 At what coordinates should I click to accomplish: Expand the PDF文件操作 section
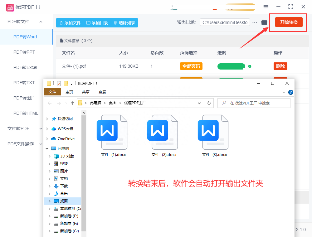[25, 144]
